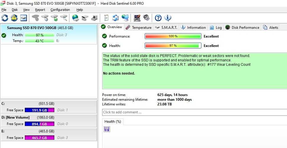The width and height of the screenshot is (287, 148).
Task: Select the Health (%) graph tab
Action: (x=113, y=121)
